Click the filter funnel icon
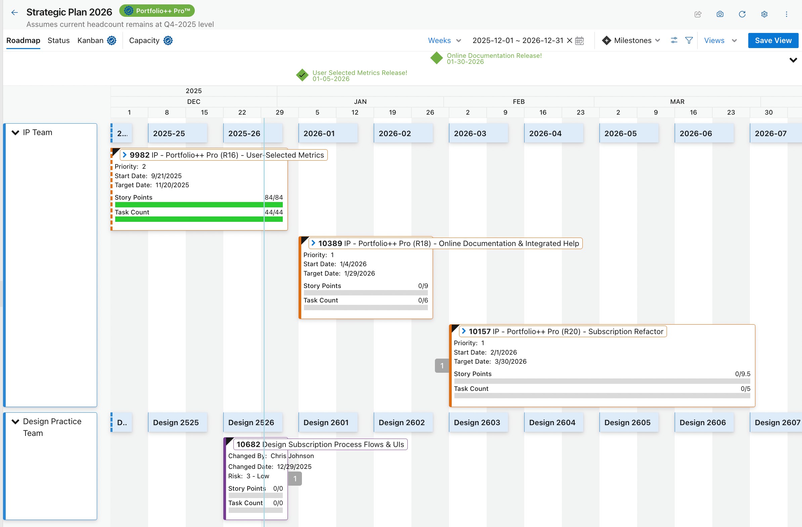The width and height of the screenshot is (802, 527). (689, 40)
